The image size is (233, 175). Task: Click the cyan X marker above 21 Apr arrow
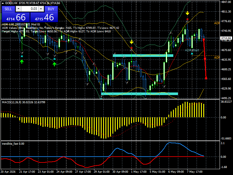point(22,56)
